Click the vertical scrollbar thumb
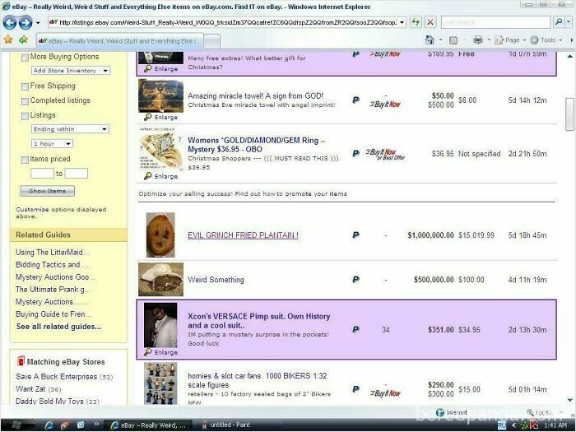 click(x=569, y=114)
